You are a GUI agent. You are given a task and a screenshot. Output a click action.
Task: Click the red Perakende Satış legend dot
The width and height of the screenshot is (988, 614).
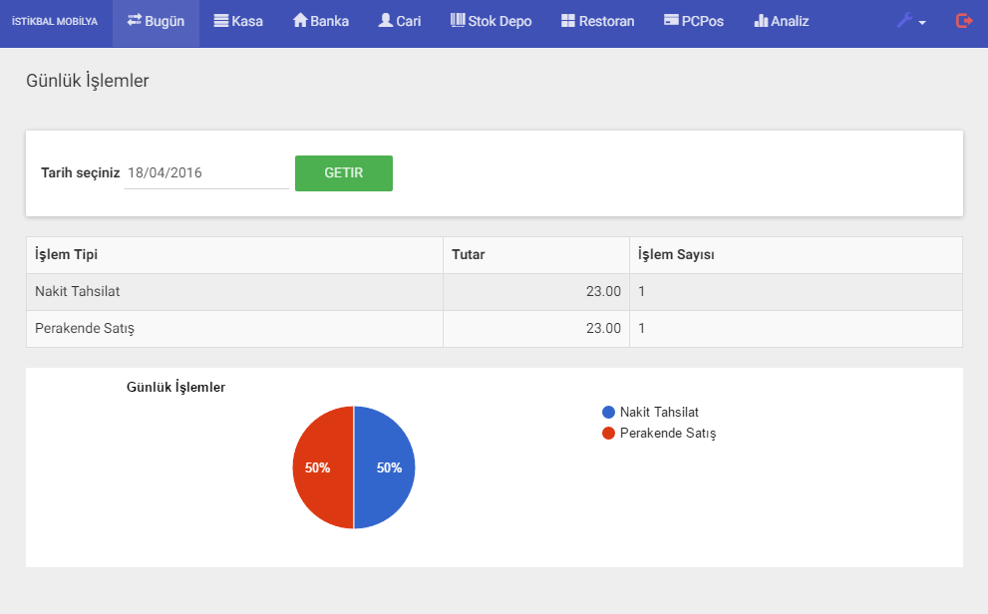609,434
